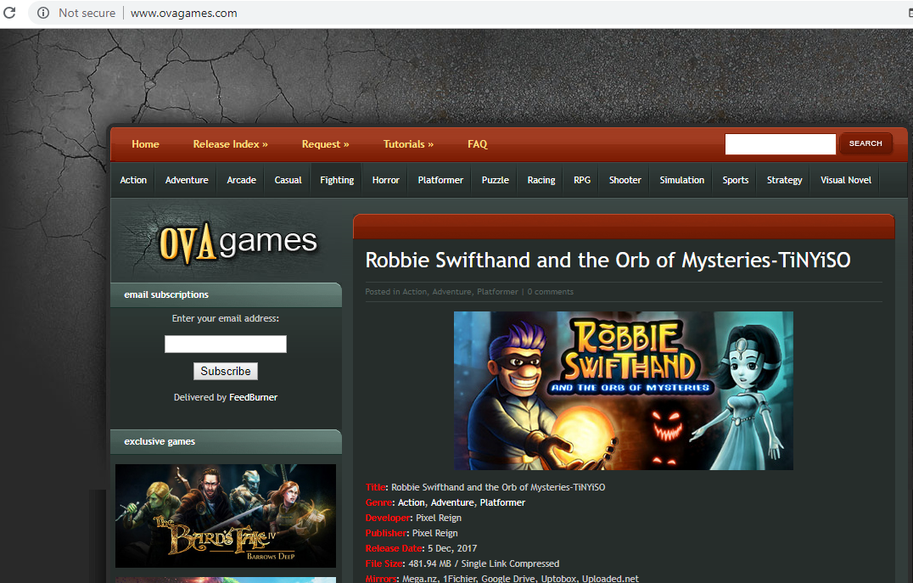Click the email subscriptions panel header
The height and width of the screenshot is (583, 913).
pyautogui.click(x=226, y=294)
